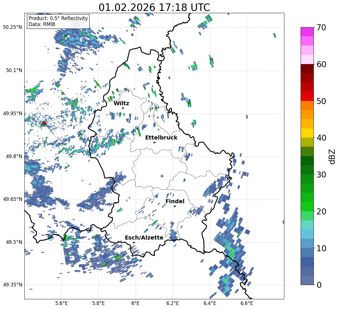
Task: Pick the bright green swatch just above 20 dBZ
Action: point(307,206)
